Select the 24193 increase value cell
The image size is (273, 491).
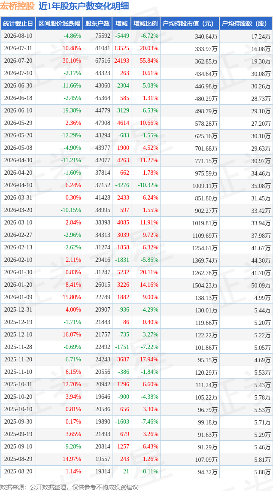tap(122, 61)
